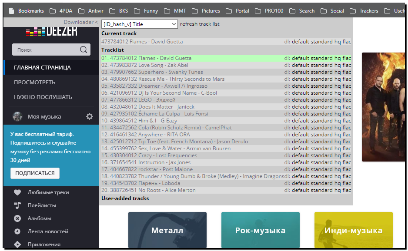Viewport: 408px width, 251px height.
Task: Click the playlist note icon for Плейлисты
Action: tap(17, 205)
